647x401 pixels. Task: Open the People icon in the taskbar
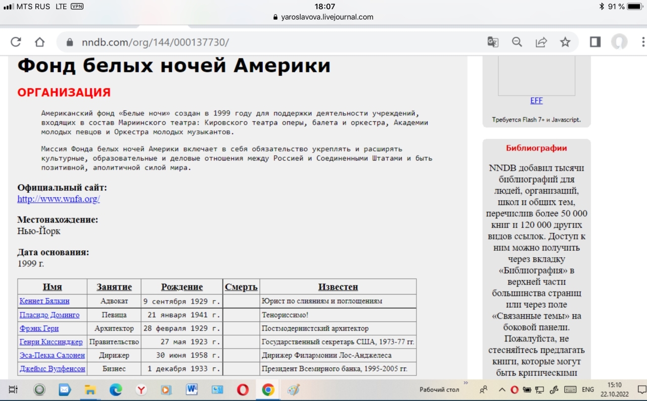(x=484, y=389)
